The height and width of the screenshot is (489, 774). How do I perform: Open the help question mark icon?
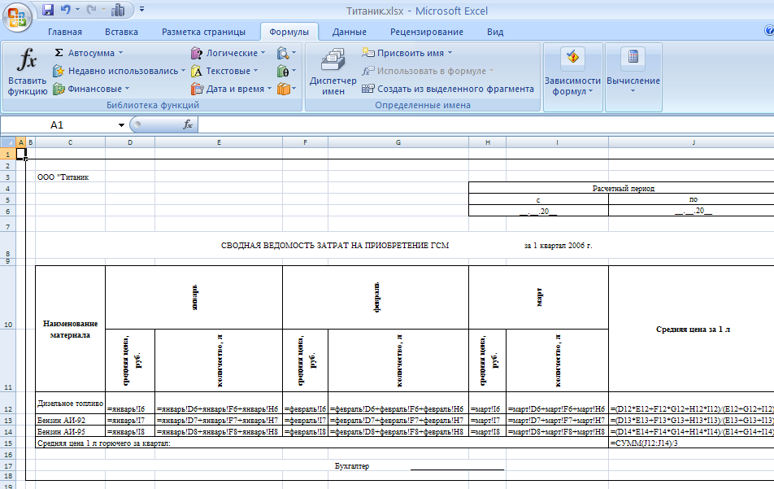768,31
